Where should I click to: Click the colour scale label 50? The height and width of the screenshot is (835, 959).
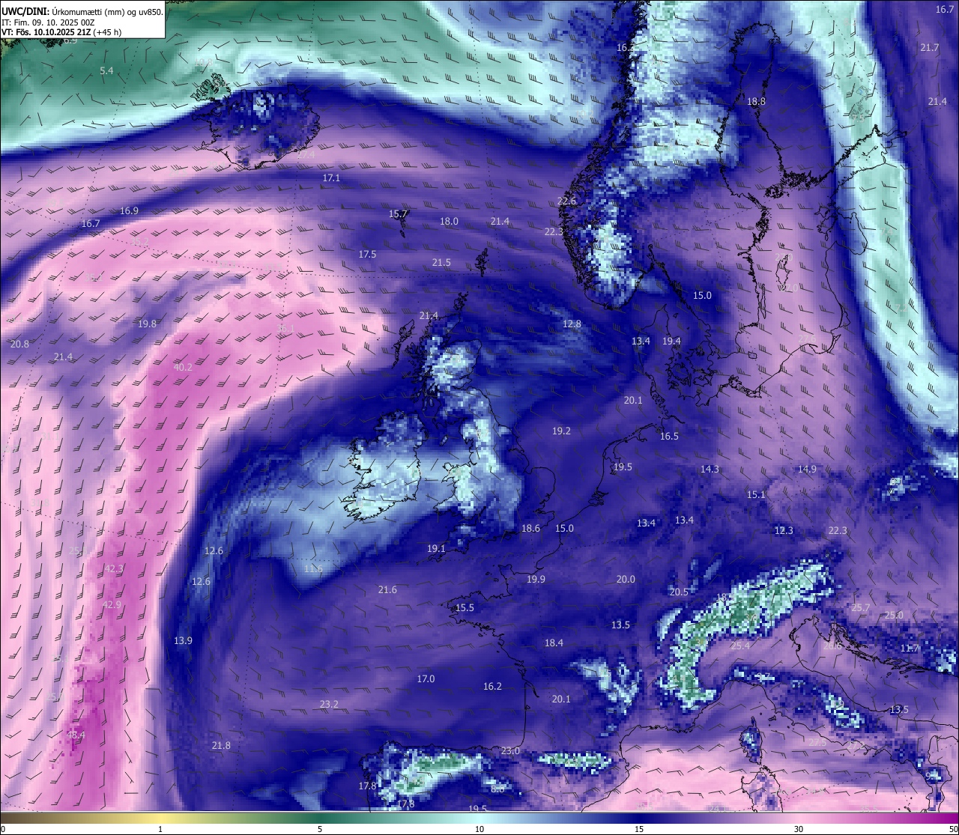pos(952,828)
